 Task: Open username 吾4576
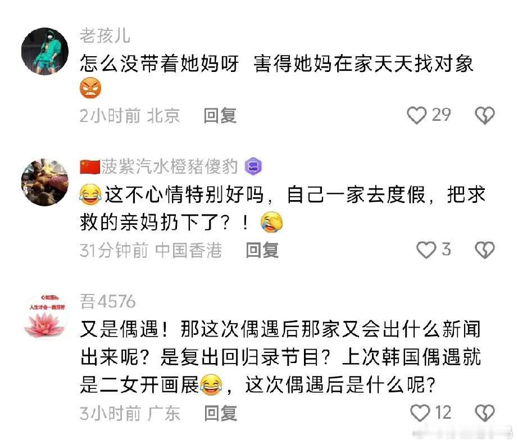pos(108,301)
